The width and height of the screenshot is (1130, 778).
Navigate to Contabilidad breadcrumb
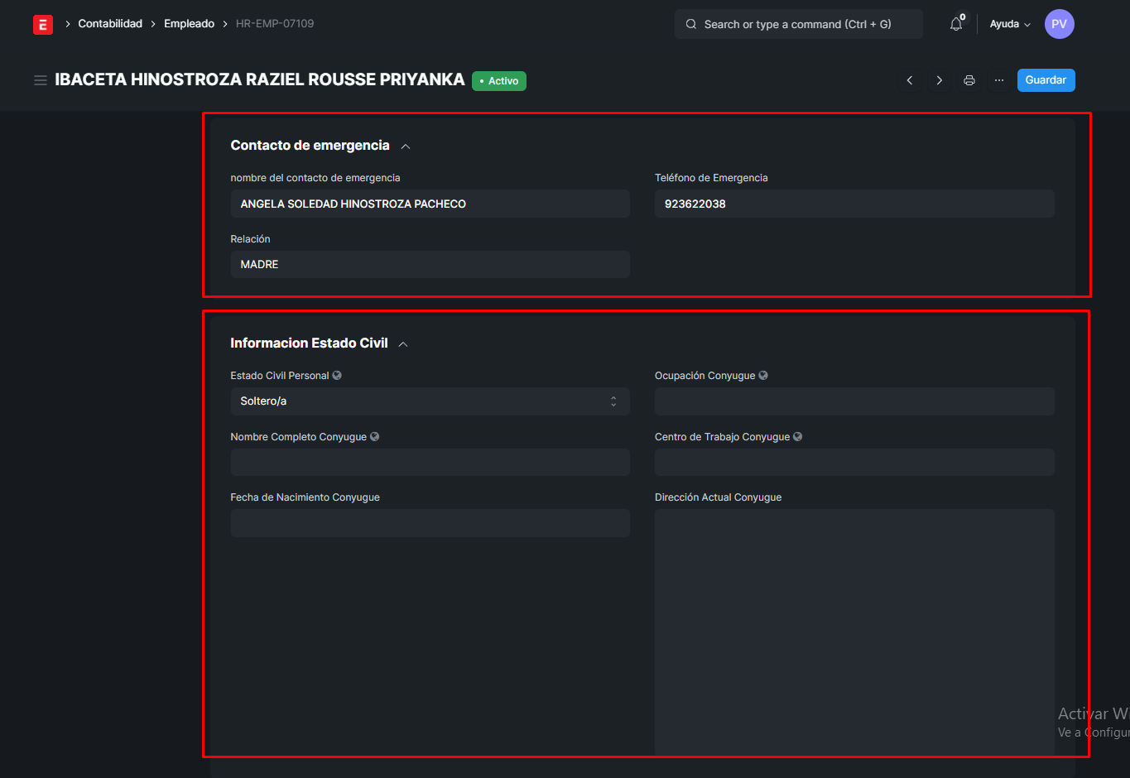[x=110, y=24]
